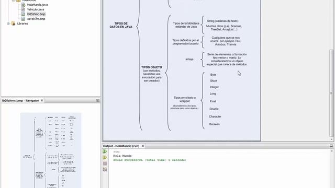Open HolaMundo.java in project tree

coord(37,5)
